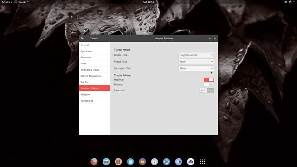The height and width of the screenshot is (167, 297).
Task: Open the teal text document dock icon
Action: pyautogui.click(x=130, y=161)
